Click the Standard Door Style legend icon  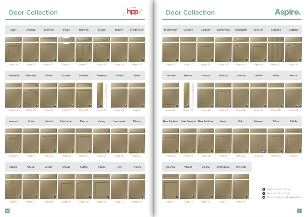click(x=263, y=193)
